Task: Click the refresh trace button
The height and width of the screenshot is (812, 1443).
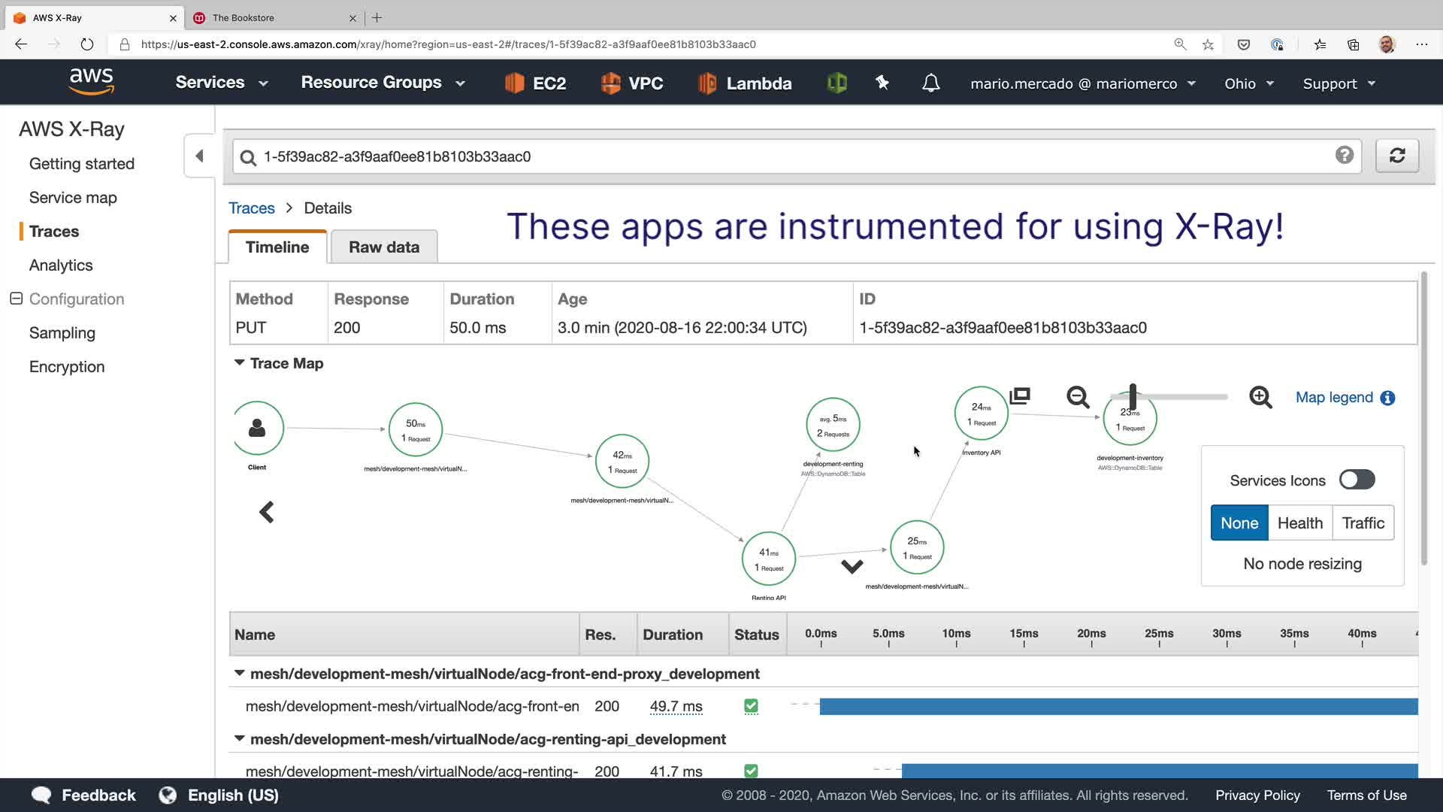Action: (x=1397, y=156)
